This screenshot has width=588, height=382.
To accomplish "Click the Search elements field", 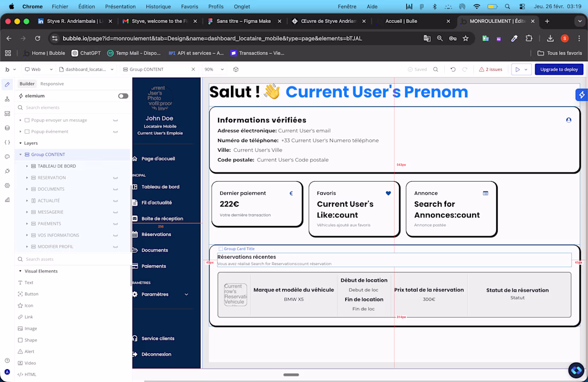I will [73, 107].
